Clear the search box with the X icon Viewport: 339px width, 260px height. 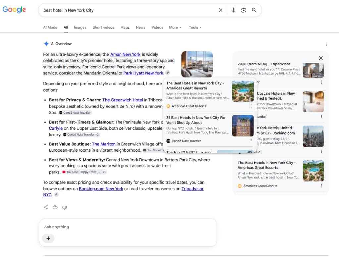click(220, 10)
